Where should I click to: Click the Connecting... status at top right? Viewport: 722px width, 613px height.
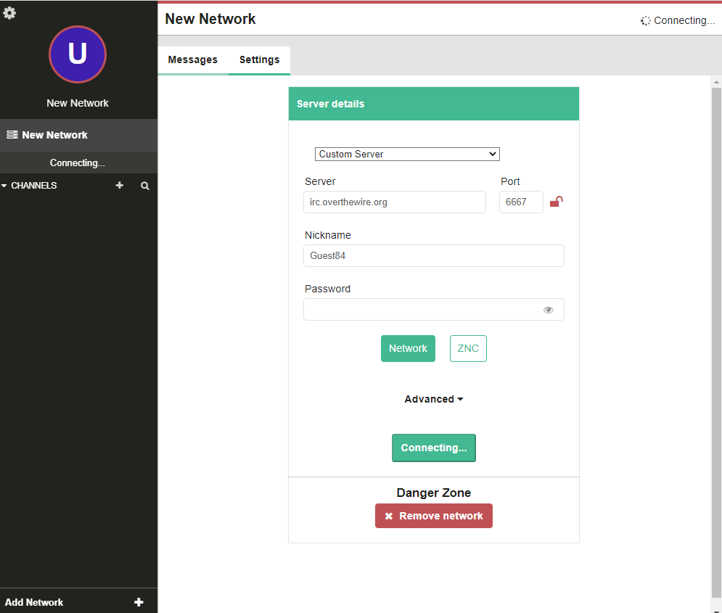click(678, 20)
